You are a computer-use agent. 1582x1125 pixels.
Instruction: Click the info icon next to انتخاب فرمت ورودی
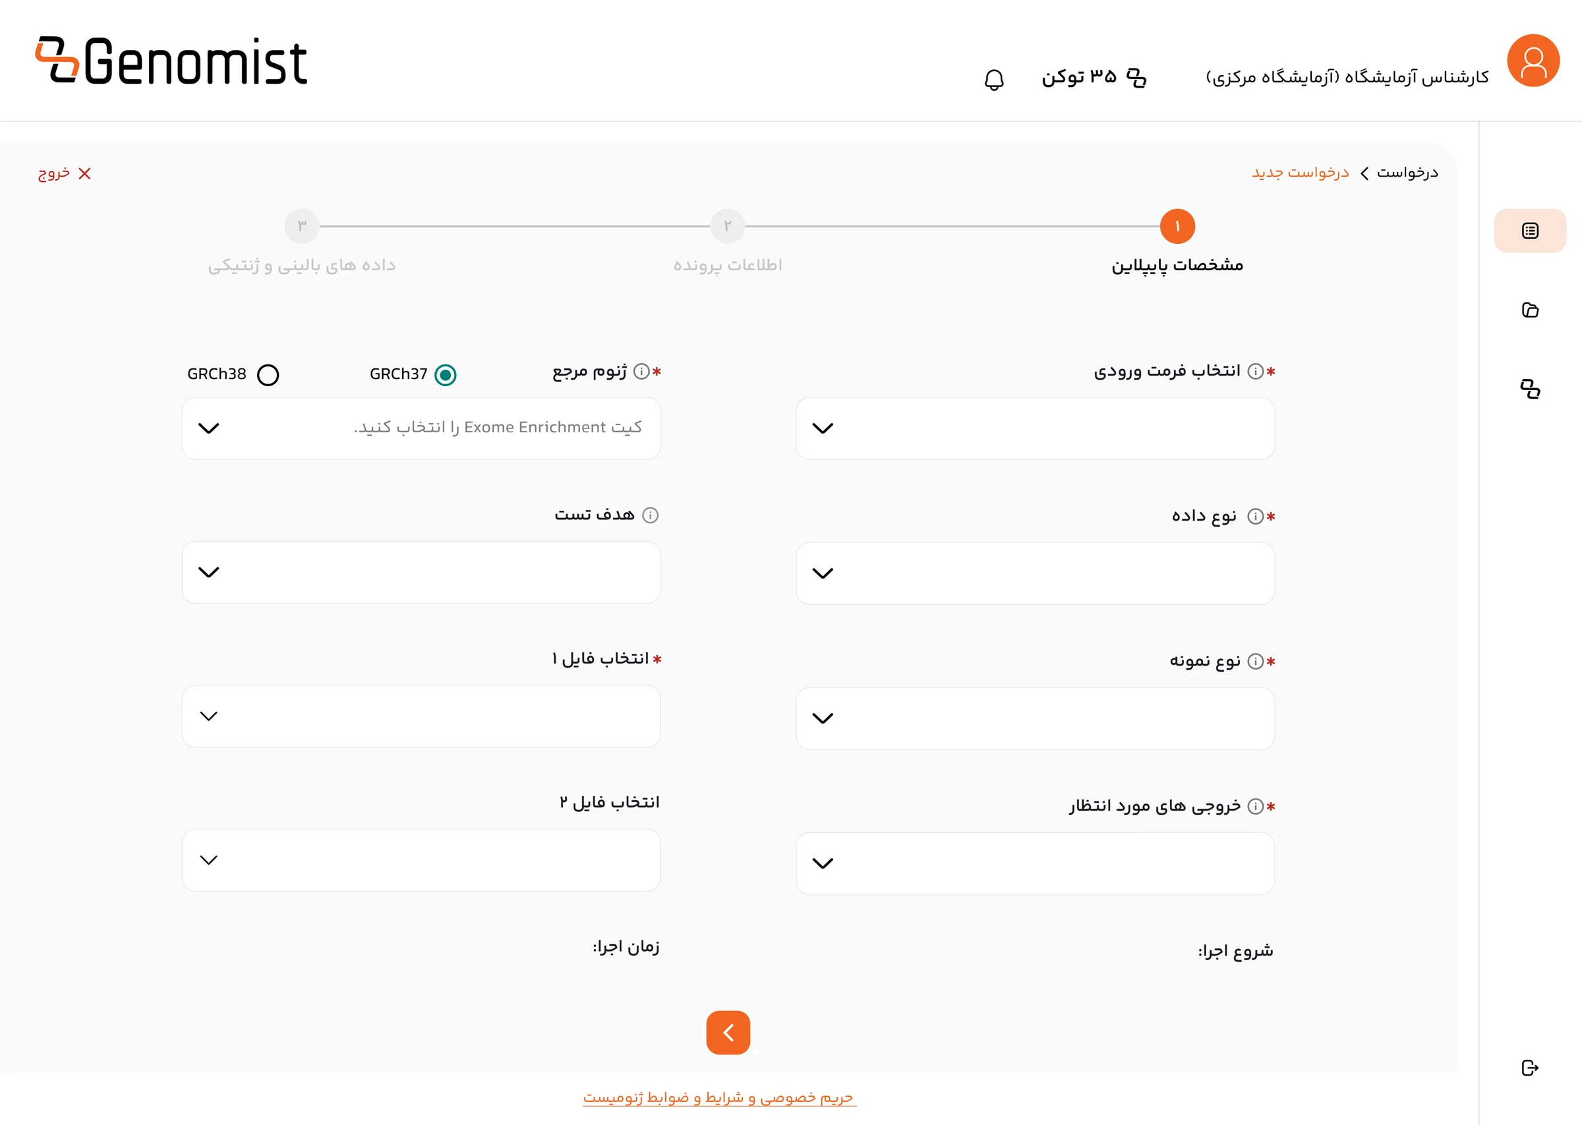(x=1256, y=372)
